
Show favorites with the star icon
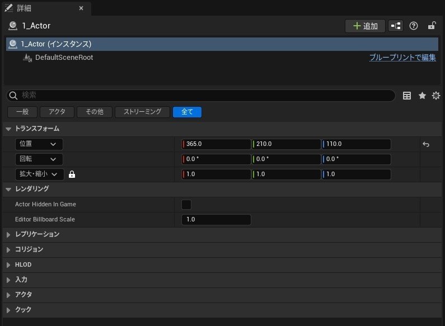point(422,96)
